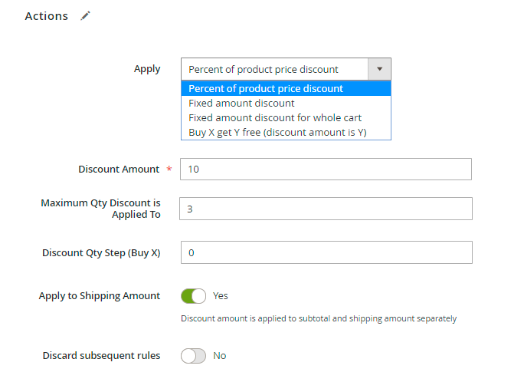Click the Discount Amount input field

pyautogui.click(x=326, y=169)
